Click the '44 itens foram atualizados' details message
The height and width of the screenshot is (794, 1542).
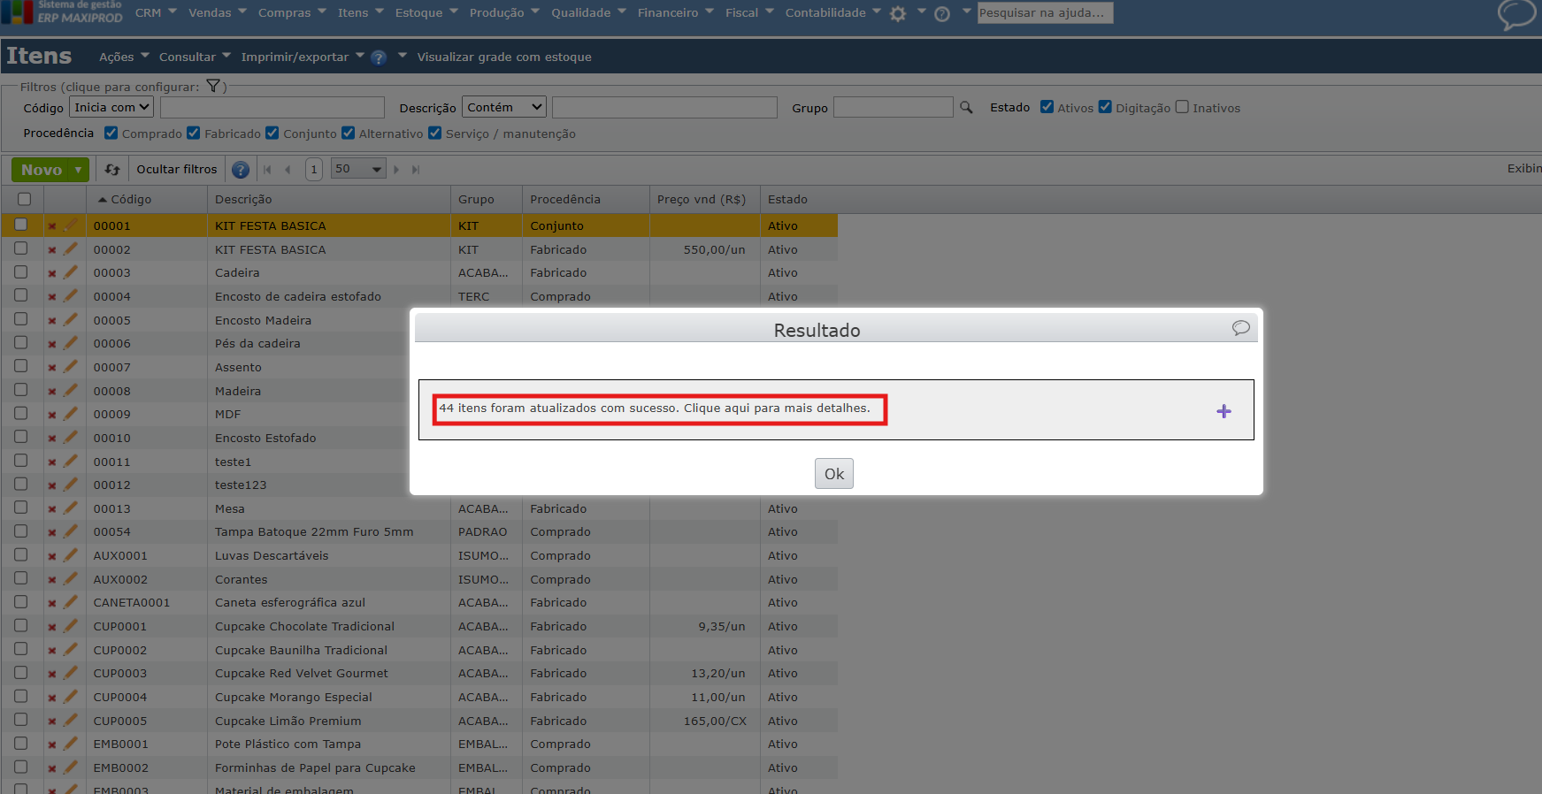655,408
